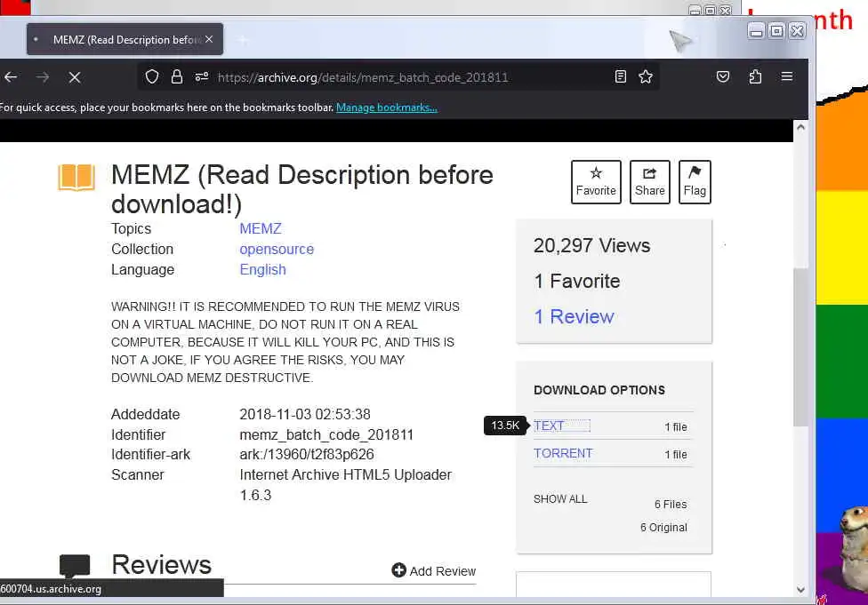Click the Share button
This screenshot has height=605, width=868.
650,182
